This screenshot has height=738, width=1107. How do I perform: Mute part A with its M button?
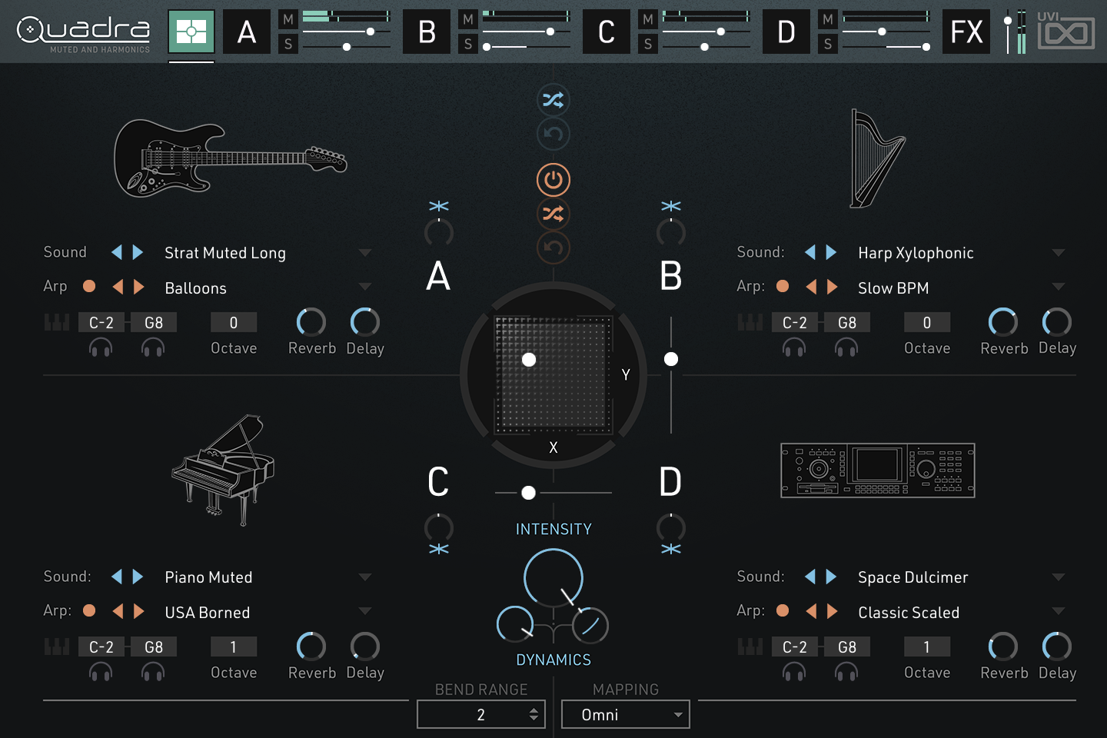pos(288,19)
